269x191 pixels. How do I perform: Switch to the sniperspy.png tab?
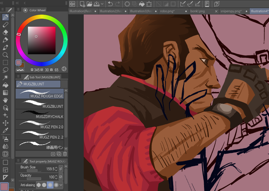point(234,11)
